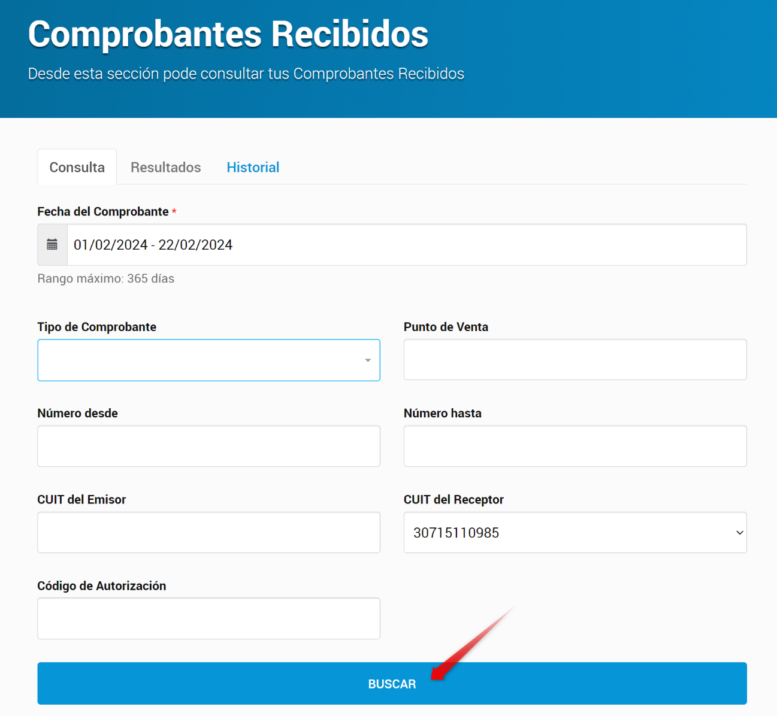Switch to the Consulta tab
This screenshot has width=777, height=716.
click(x=77, y=168)
